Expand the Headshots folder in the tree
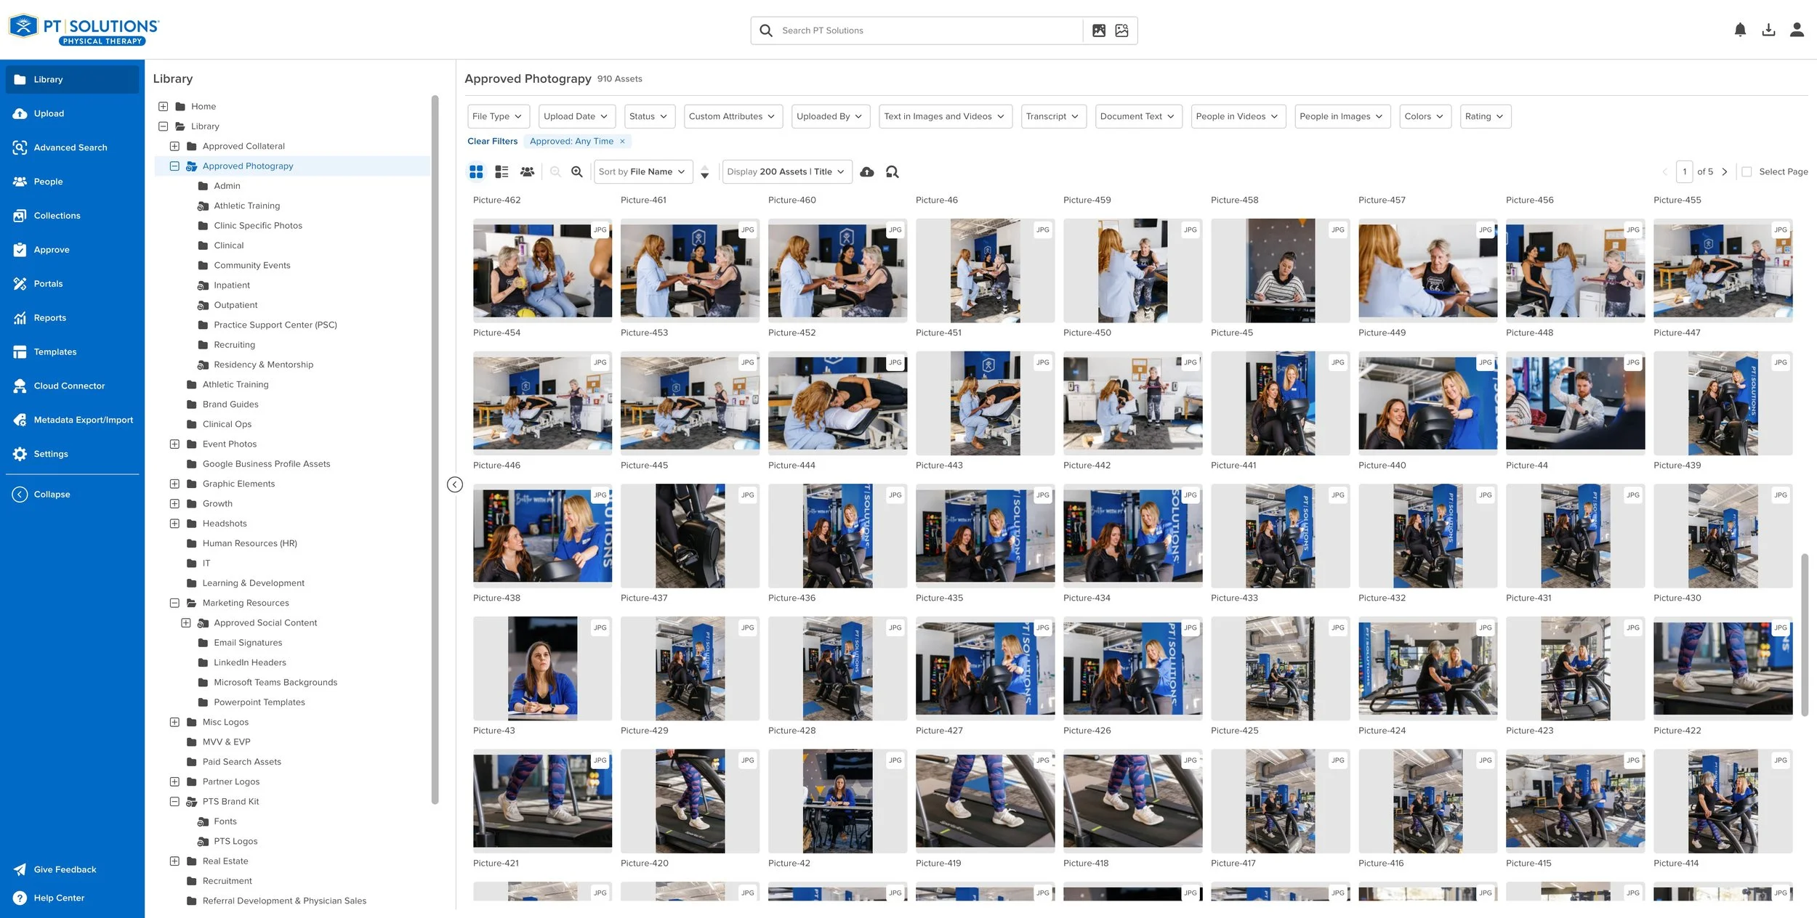This screenshot has height=918, width=1817. 174,524
